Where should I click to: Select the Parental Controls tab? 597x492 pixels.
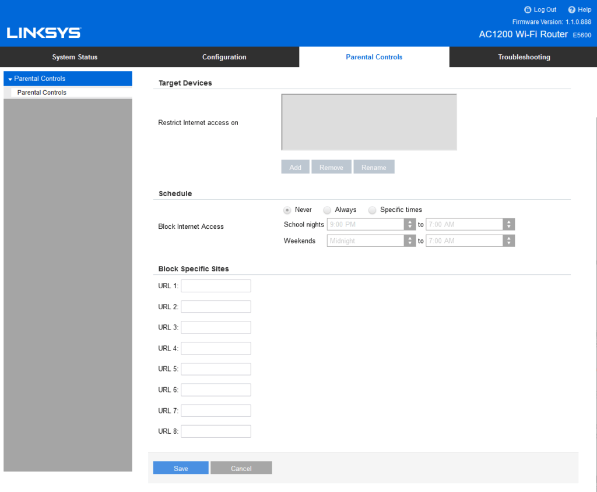pyautogui.click(x=374, y=57)
